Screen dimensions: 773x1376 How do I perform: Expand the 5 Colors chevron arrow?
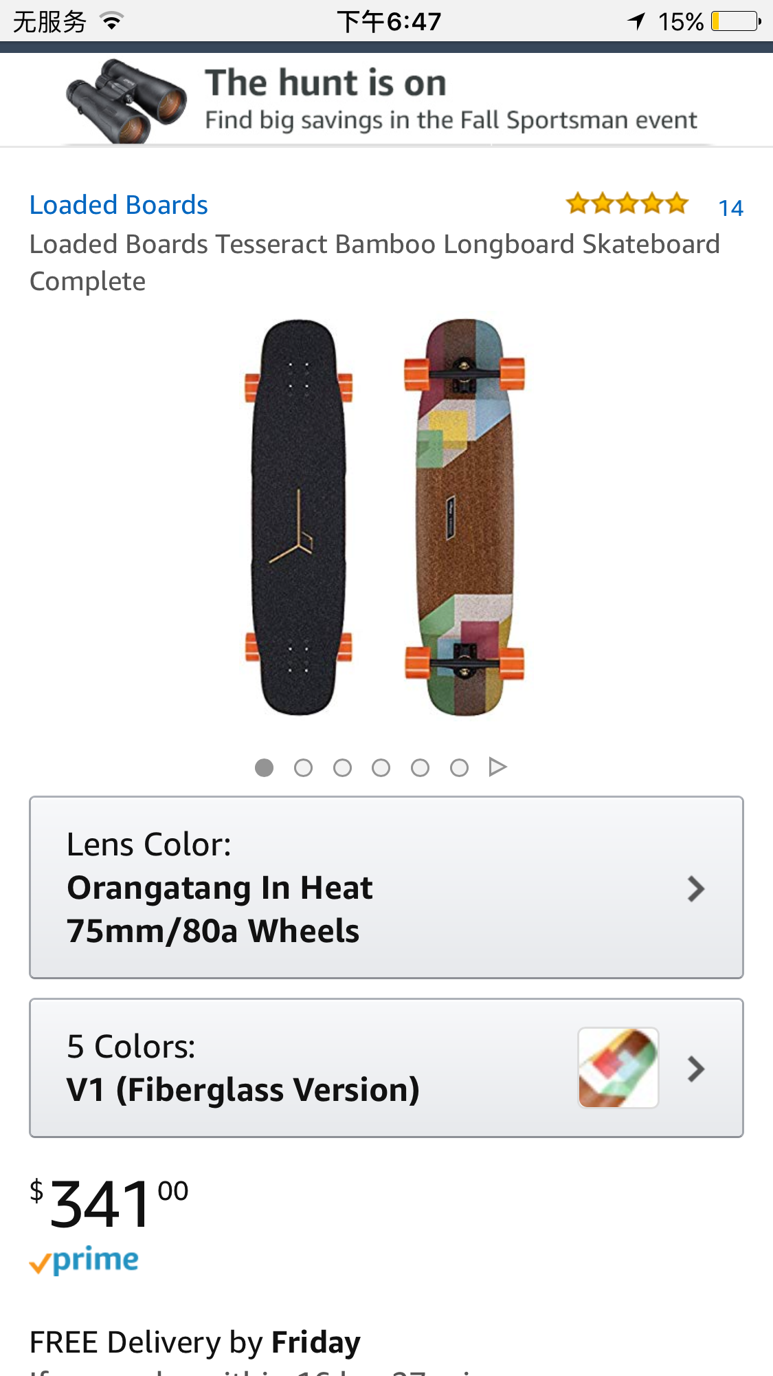(696, 1069)
